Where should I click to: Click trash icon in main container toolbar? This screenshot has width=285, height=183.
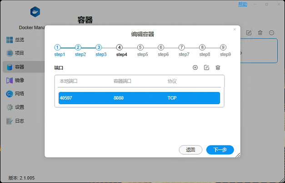(260, 33)
